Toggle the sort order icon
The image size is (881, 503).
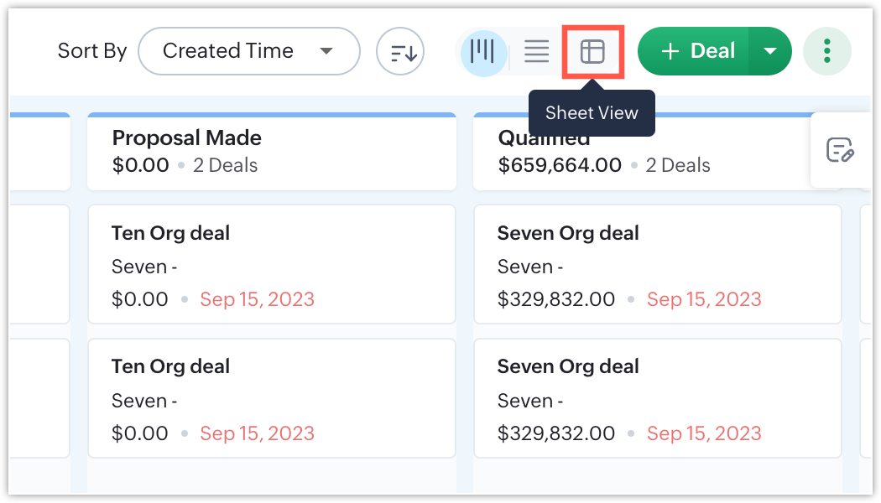coord(400,51)
